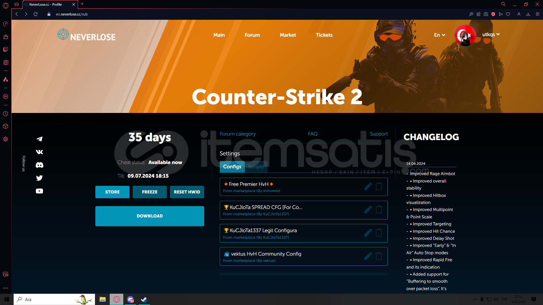Delete the vektus HvH Community Config
Viewport: 543px width, 305px height.
point(379,256)
